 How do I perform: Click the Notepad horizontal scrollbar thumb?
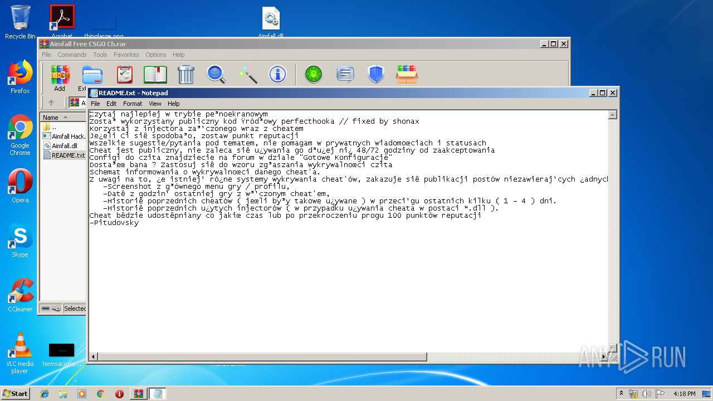[x=263, y=356]
